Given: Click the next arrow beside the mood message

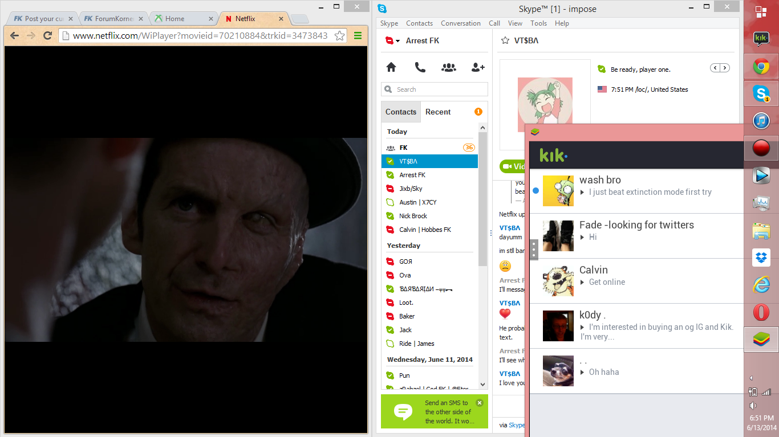Looking at the screenshot, I should click(x=725, y=68).
